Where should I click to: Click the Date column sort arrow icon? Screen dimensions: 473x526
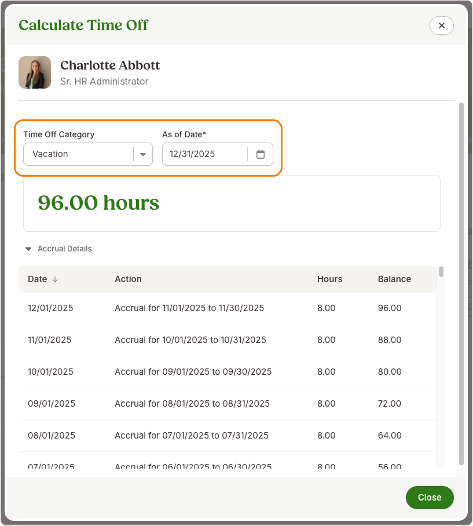point(55,279)
